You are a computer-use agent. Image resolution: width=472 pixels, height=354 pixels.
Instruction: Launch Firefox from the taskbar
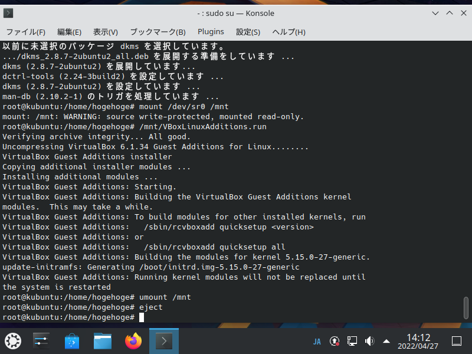(x=133, y=341)
